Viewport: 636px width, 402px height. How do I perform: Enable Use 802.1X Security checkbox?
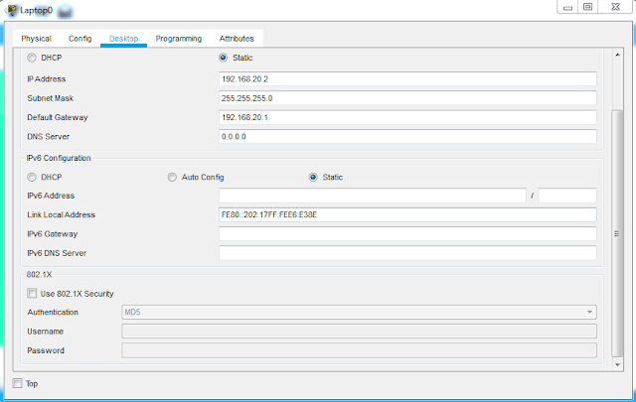click(32, 293)
